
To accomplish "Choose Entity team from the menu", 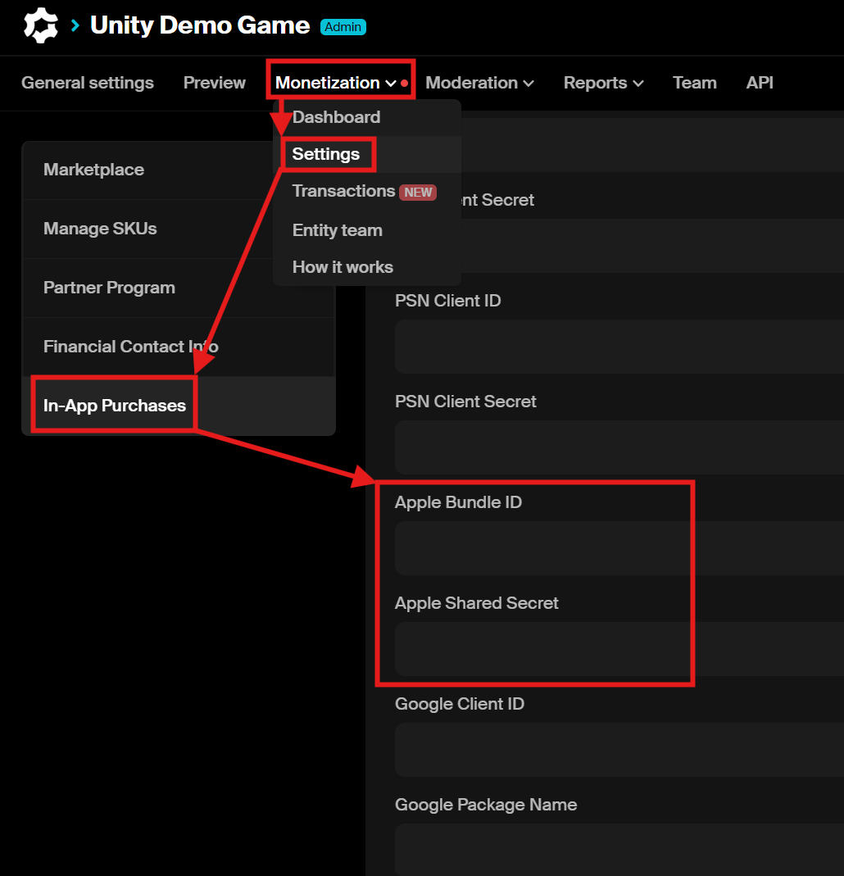I will (367, 230).
